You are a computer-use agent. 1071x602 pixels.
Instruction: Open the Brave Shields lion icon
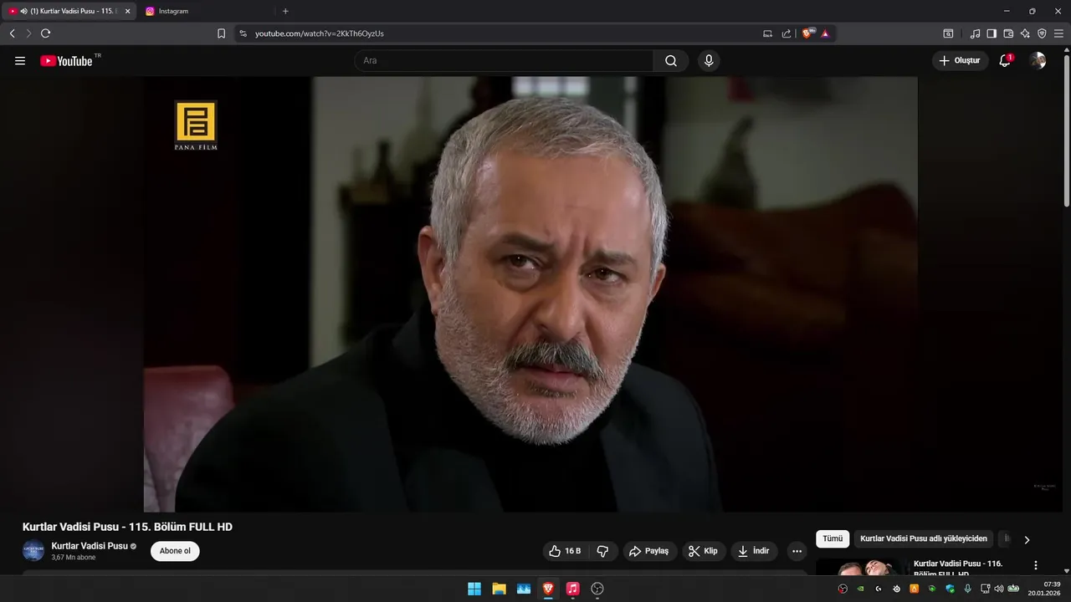(x=807, y=33)
